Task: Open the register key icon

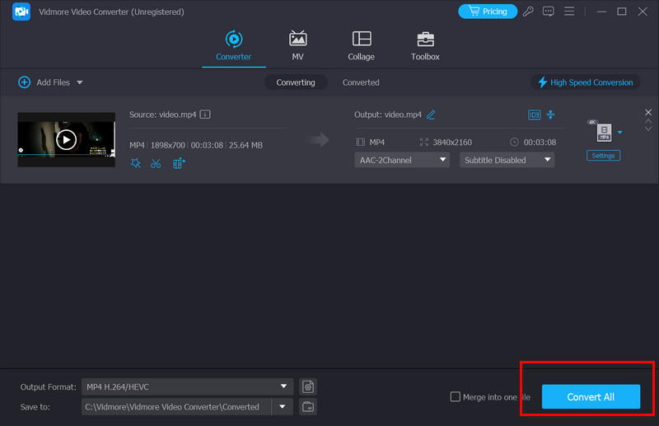Action: click(x=528, y=12)
